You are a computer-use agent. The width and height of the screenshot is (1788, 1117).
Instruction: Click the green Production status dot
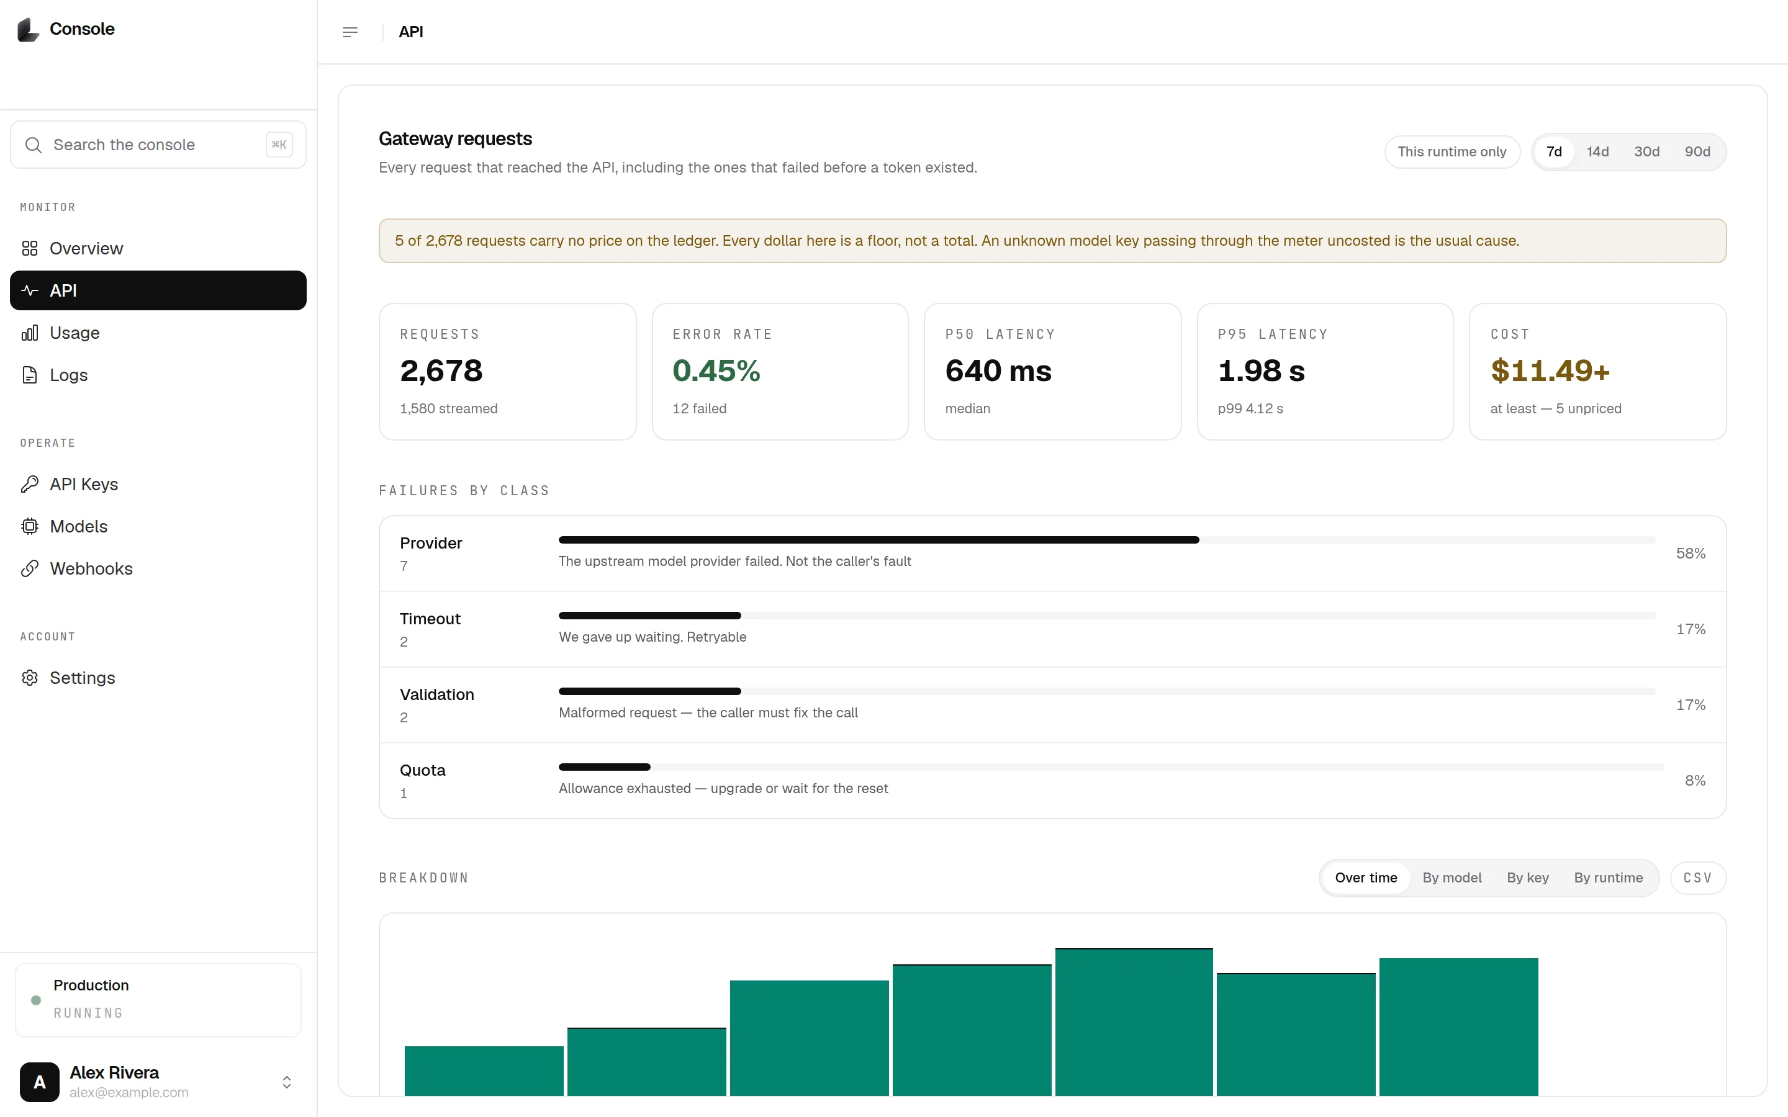[x=35, y=1000]
